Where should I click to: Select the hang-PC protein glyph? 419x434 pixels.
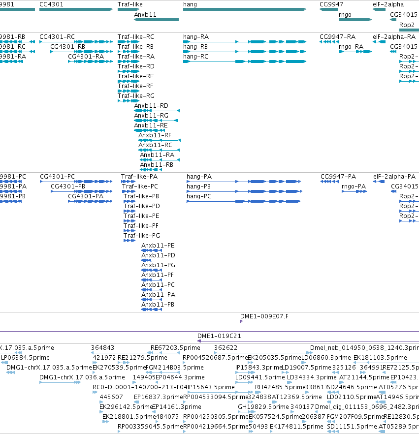[x=243, y=201]
